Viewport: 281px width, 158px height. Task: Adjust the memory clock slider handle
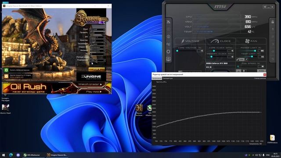point(212,57)
